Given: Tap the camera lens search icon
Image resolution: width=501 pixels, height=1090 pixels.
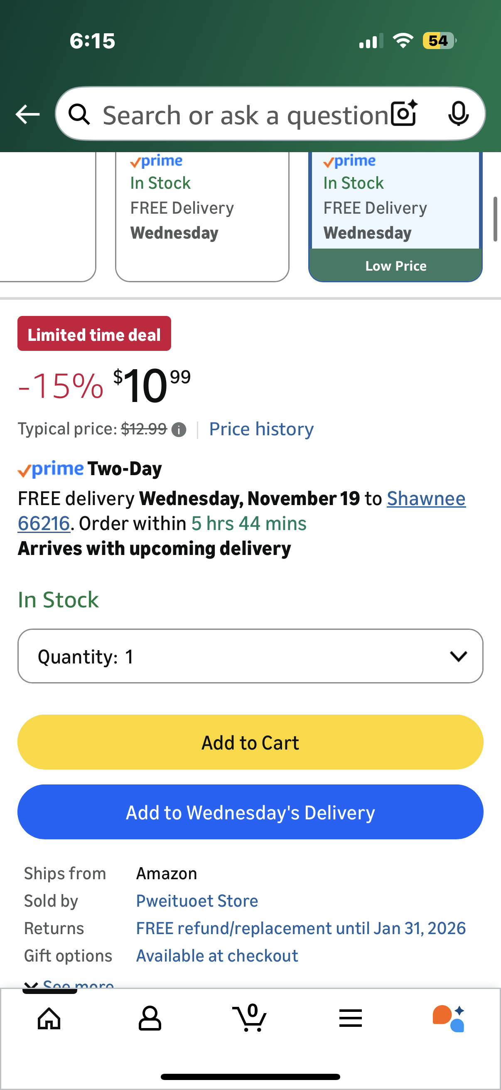Looking at the screenshot, I should click(404, 114).
